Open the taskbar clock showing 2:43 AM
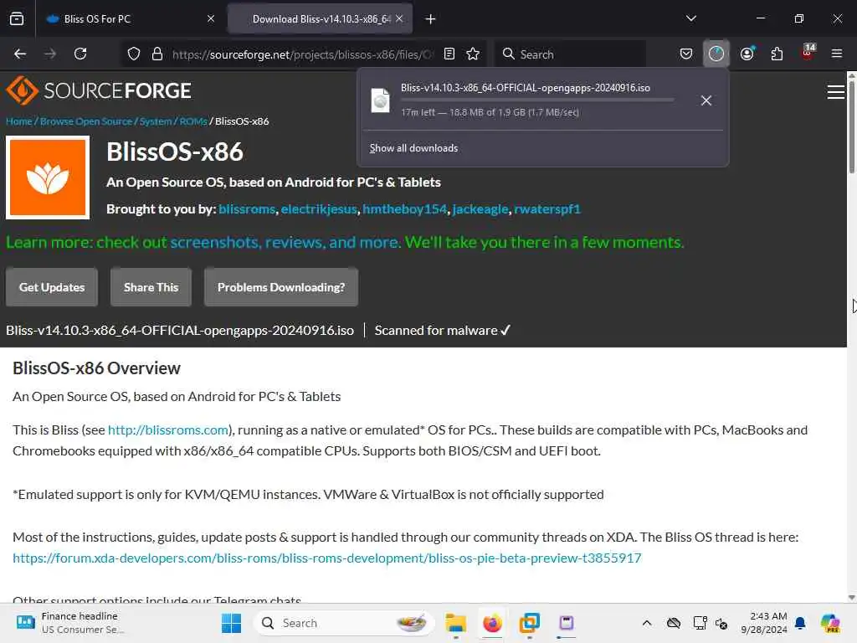The height and width of the screenshot is (643, 857). click(763, 623)
